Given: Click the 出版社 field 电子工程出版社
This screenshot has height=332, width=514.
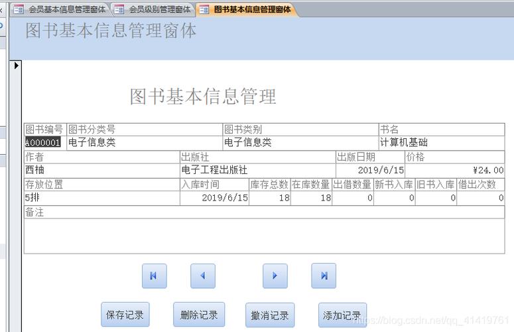Looking at the screenshot, I should click(257, 171).
